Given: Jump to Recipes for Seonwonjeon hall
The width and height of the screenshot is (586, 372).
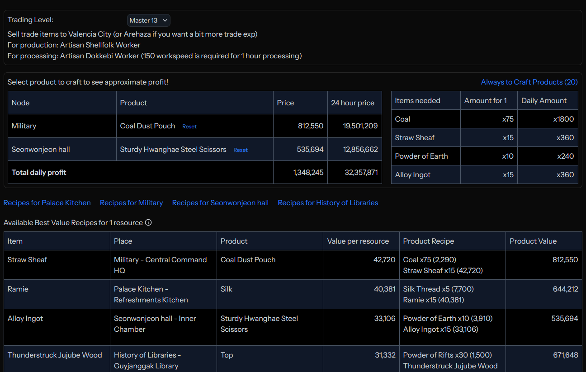Looking at the screenshot, I should click(x=220, y=202).
